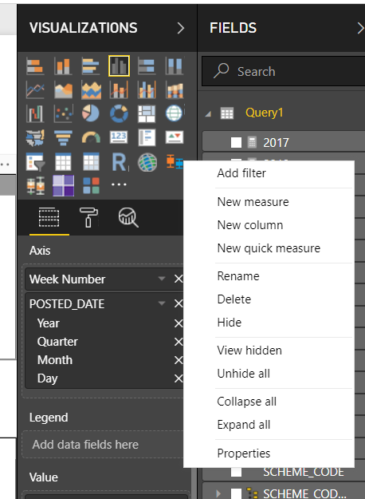Switch to the Fields well tab

pyautogui.click(x=49, y=217)
